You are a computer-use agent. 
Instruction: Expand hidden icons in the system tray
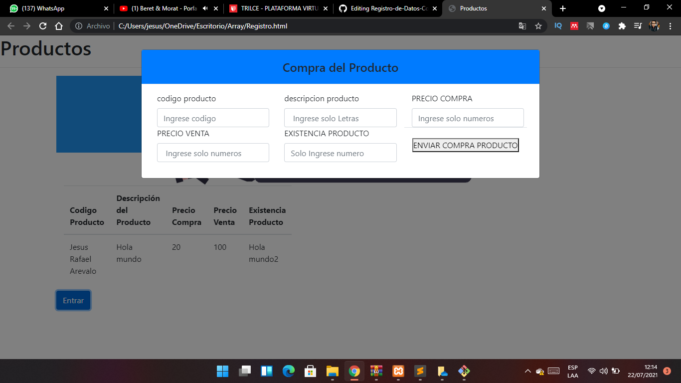(x=527, y=371)
